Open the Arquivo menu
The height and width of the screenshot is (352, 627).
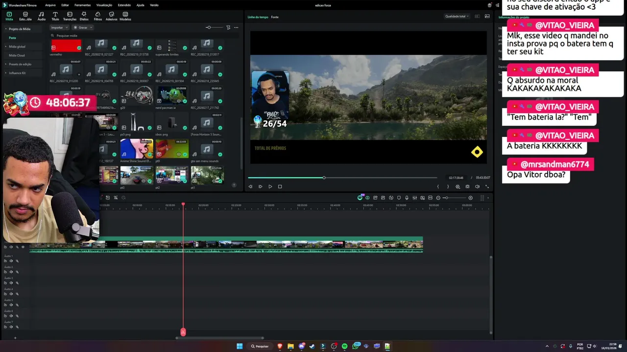click(50, 5)
